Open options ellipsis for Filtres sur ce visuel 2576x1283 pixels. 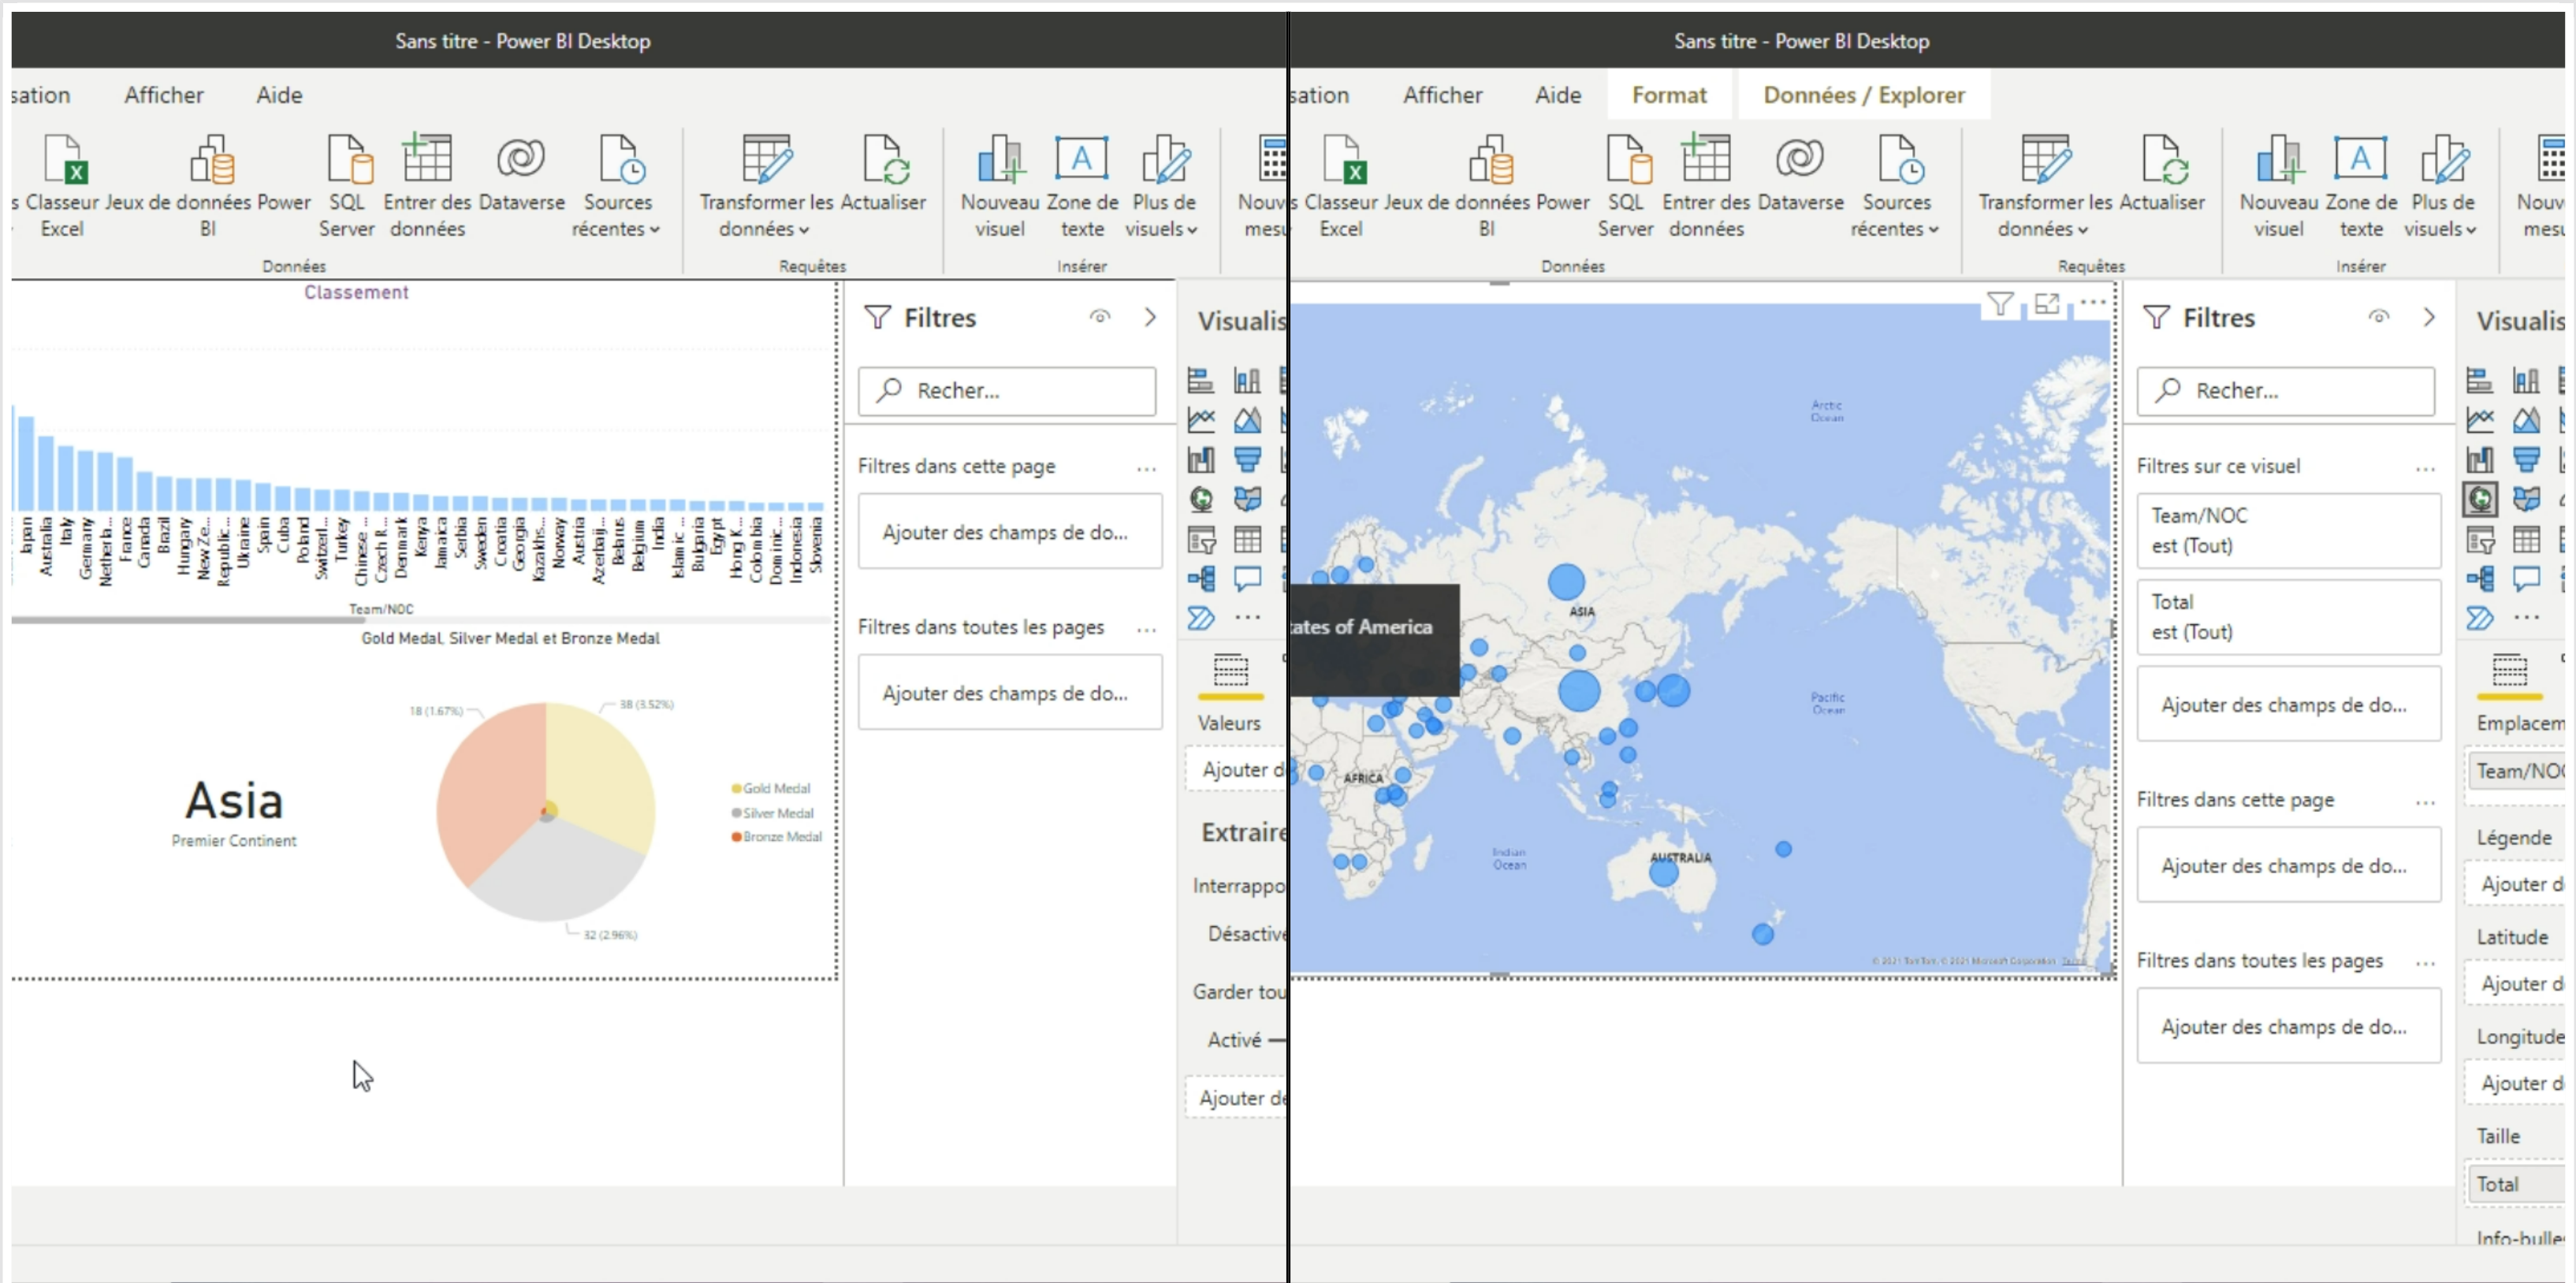click(x=2425, y=469)
